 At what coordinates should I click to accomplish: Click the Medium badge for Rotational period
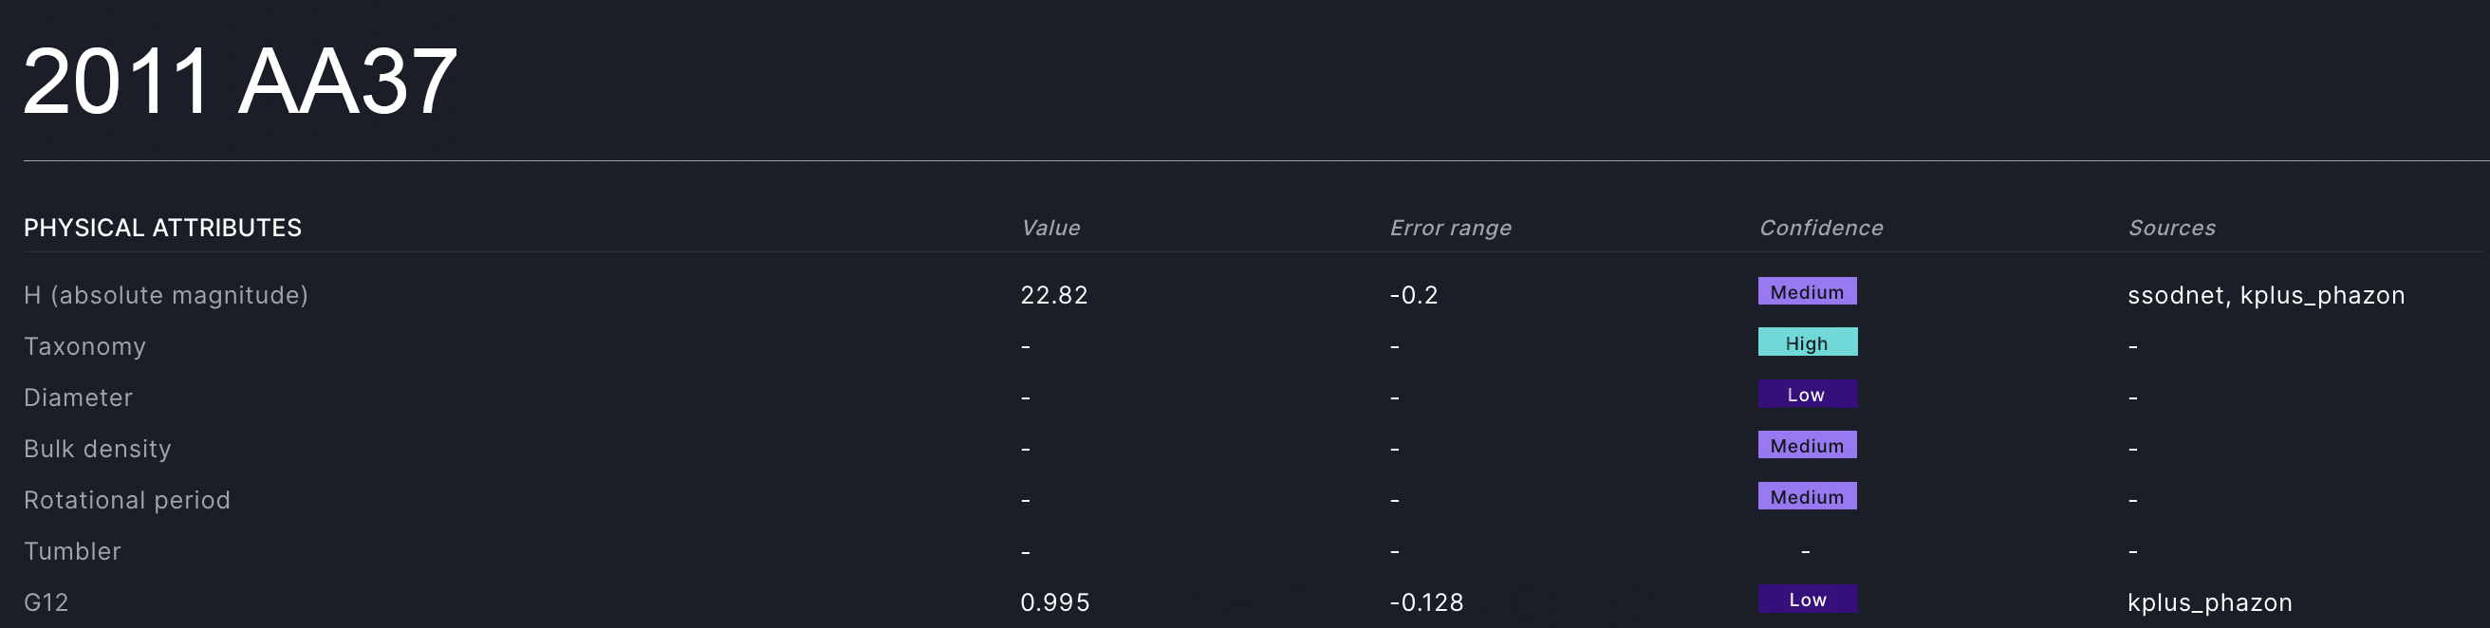pos(1807,496)
